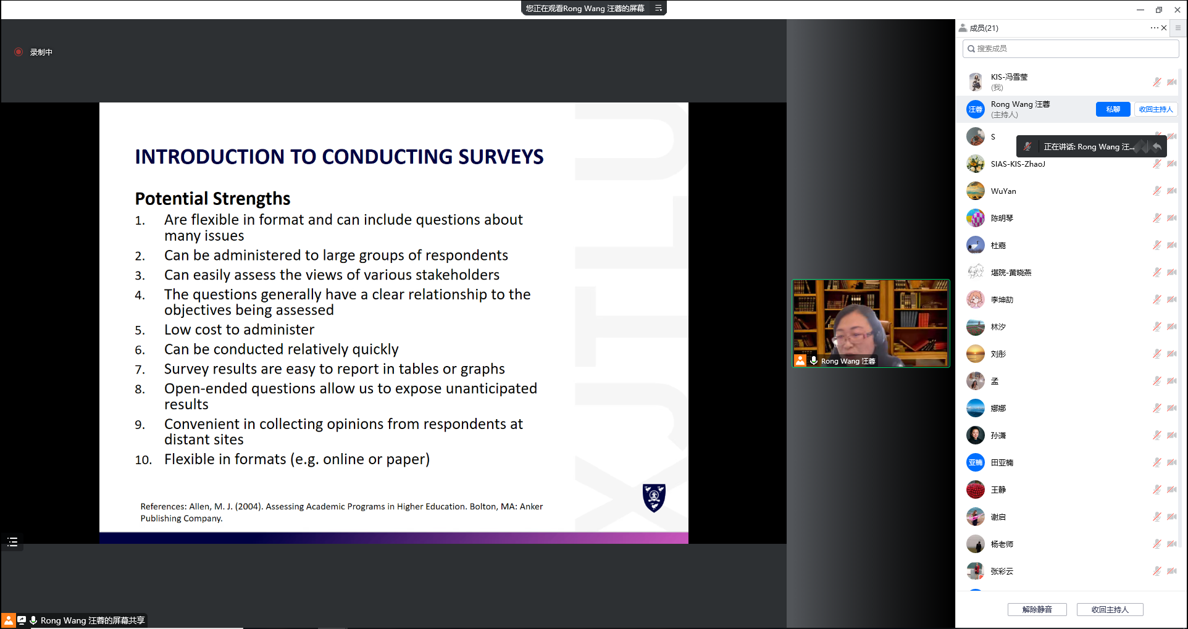The image size is (1188, 629).
Task: Toggle the microphone for 田亚楠
Action: click(1157, 462)
